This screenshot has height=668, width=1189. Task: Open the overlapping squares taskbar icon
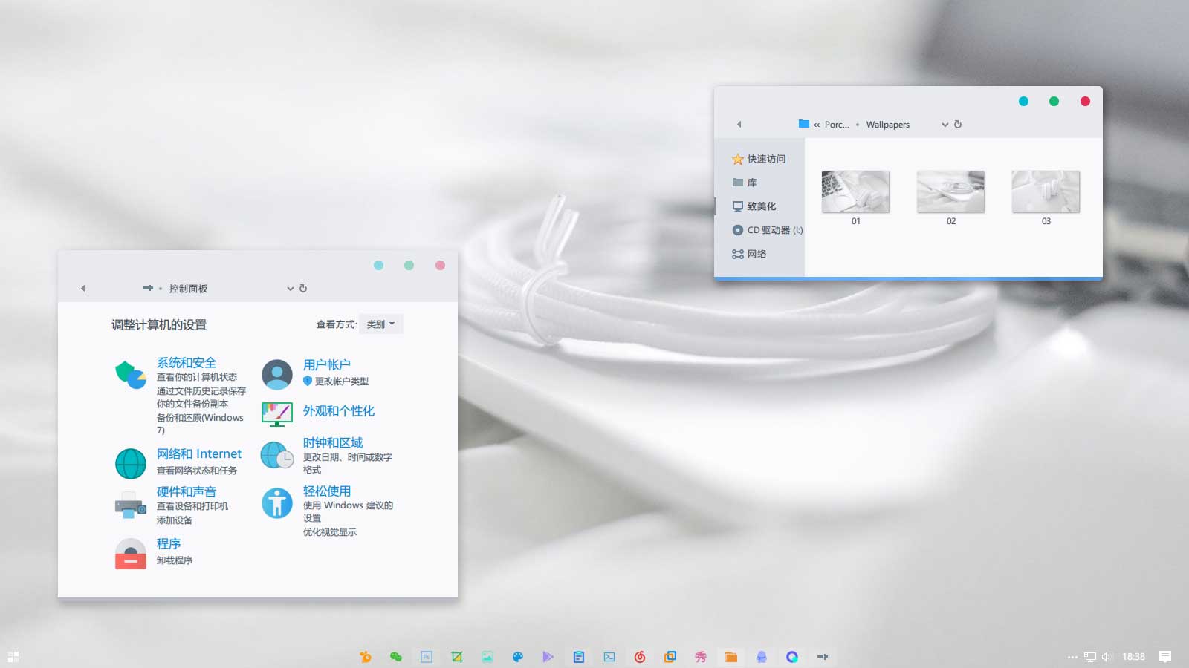click(670, 657)
